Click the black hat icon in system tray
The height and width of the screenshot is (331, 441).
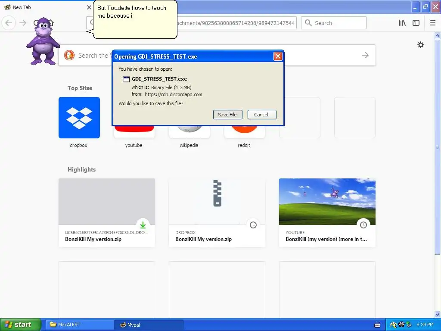pyautogui.click(x=401, y=325)
